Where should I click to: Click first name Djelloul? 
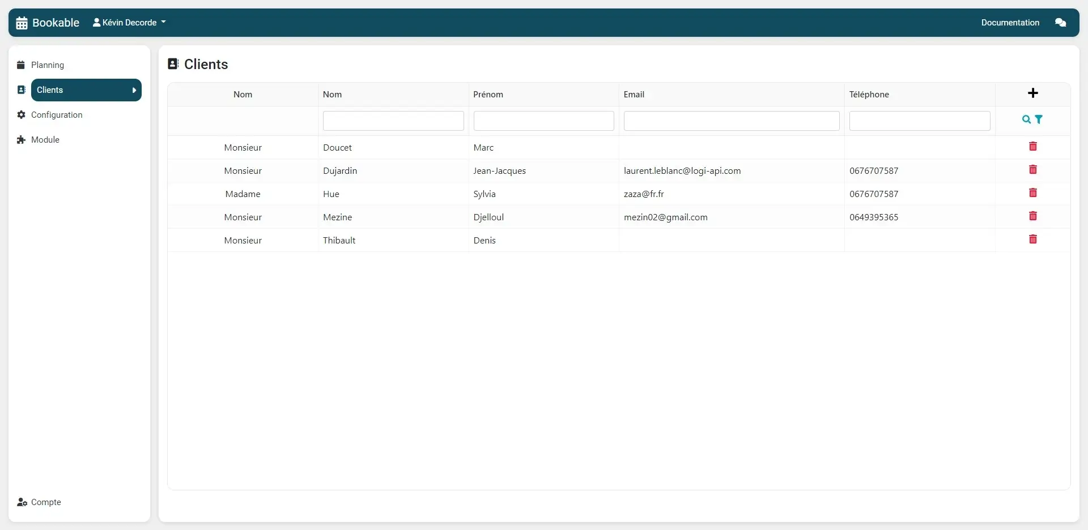click(488, 217)
